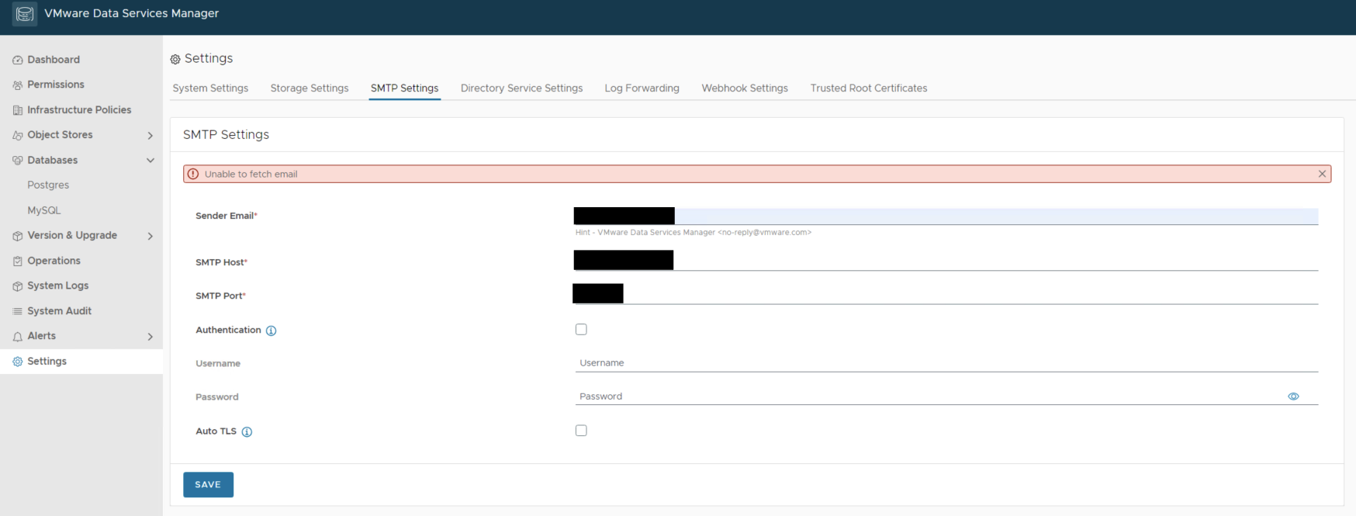
Task: Click the Dashboard icon in sidebar
Action: pyautogui.click(x=17, y=60)
